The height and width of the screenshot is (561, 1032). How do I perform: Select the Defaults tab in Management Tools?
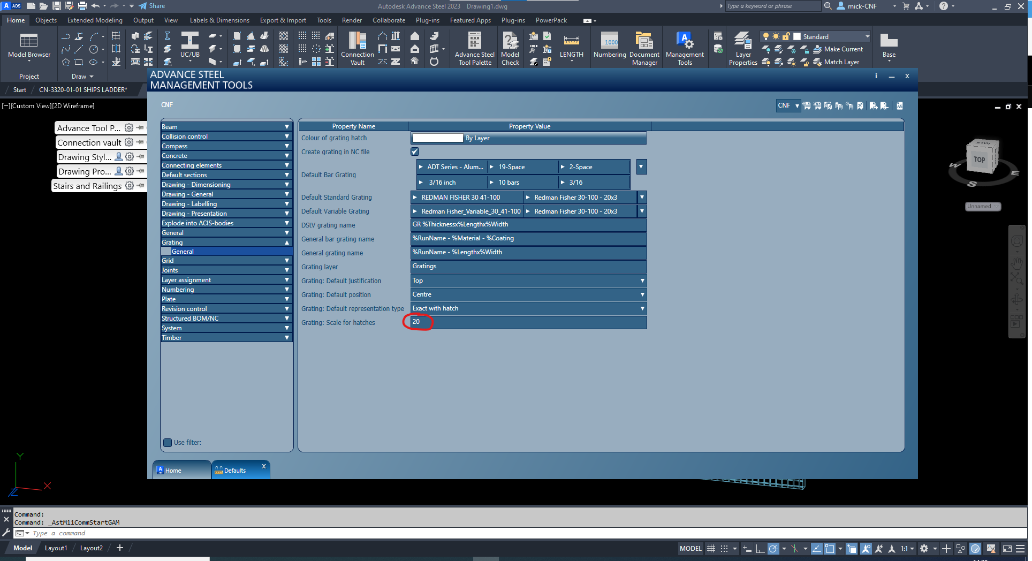pyautogui.click(x=240, y=470)
